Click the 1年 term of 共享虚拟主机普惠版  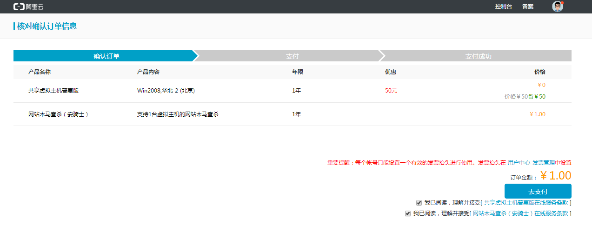click(297, 91)
